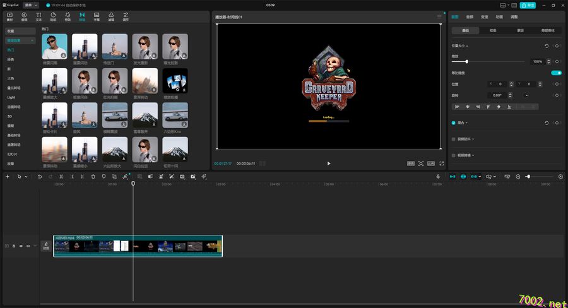Collapse the transition effects category list
Screen dimensions: 568x308
pos(32,40)
